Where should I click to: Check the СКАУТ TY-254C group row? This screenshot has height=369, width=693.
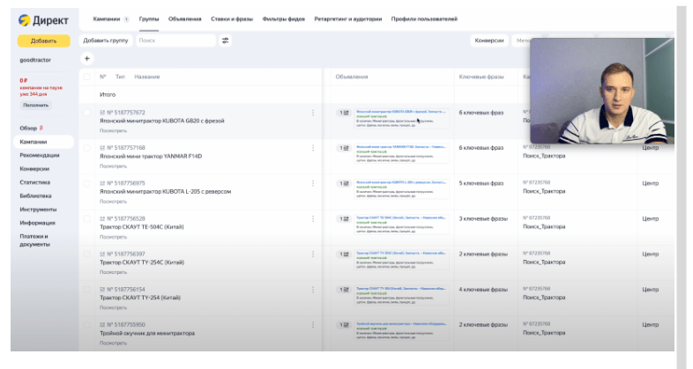pos(87,254)
